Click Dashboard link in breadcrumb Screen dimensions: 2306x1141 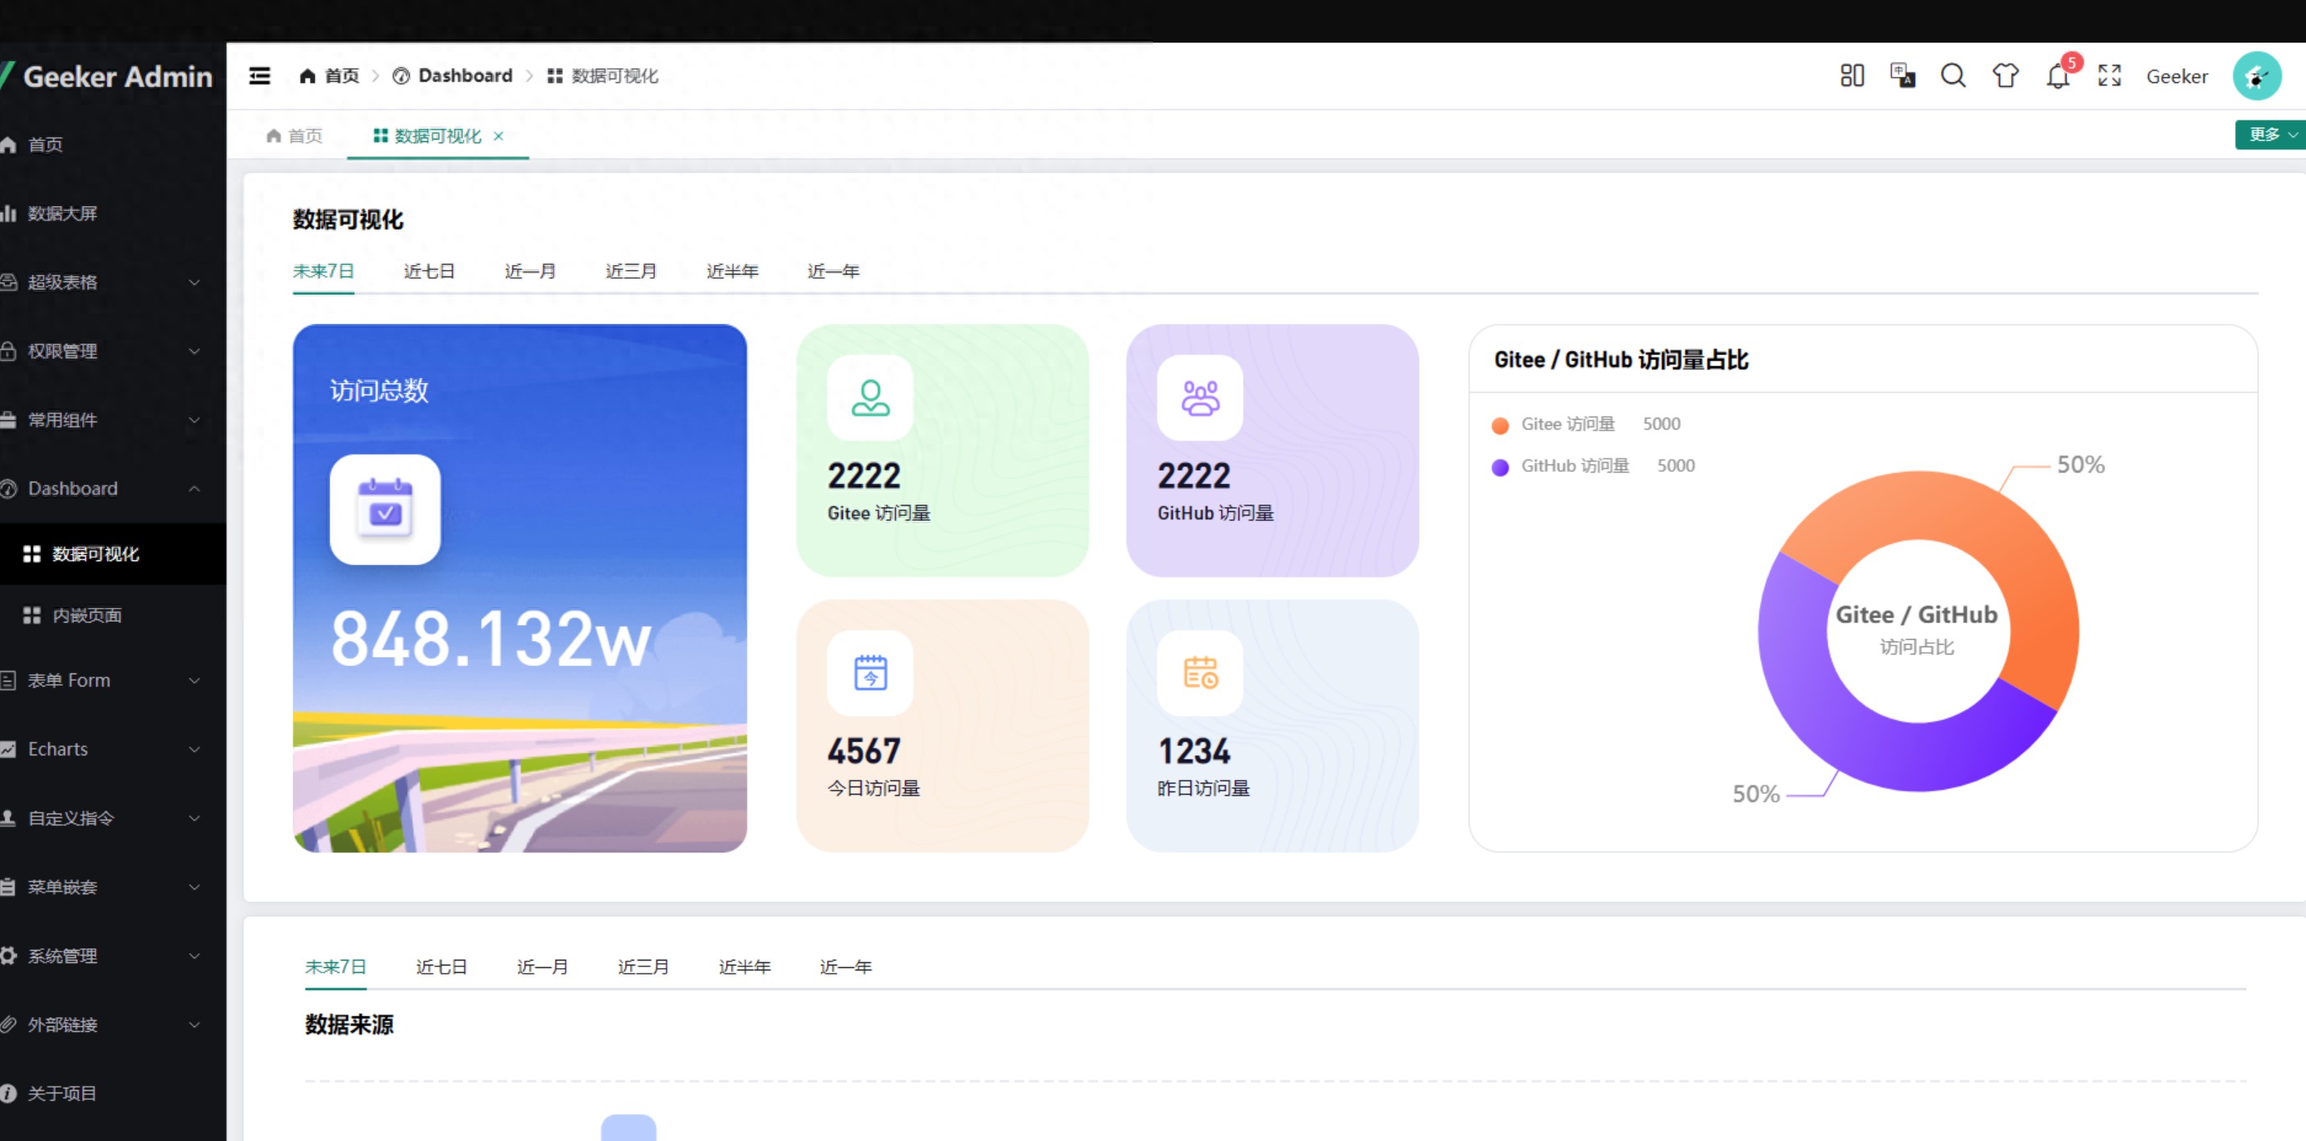pos(465,76)
